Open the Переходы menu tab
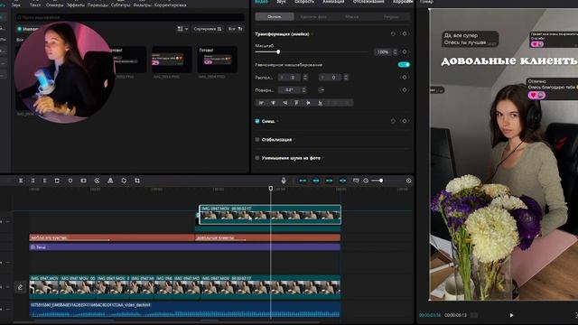Screen dimensions: 578x325 [x=98, y=5]
